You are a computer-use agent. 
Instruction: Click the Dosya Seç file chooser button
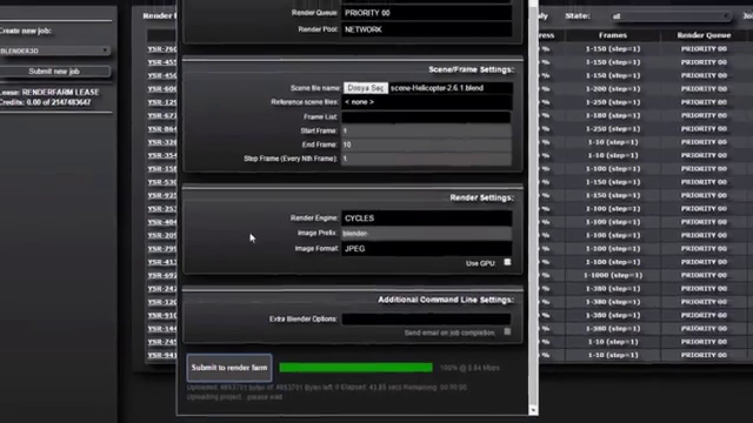coord(366,88)
